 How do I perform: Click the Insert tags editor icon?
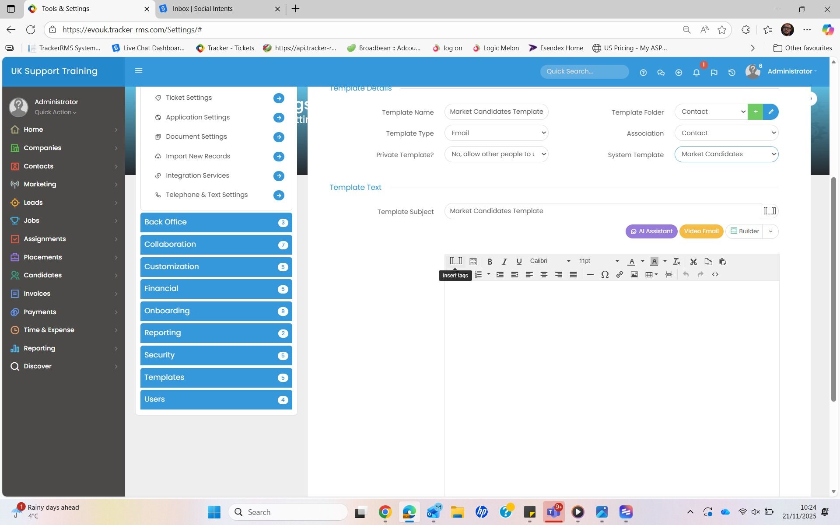(455, 261)
